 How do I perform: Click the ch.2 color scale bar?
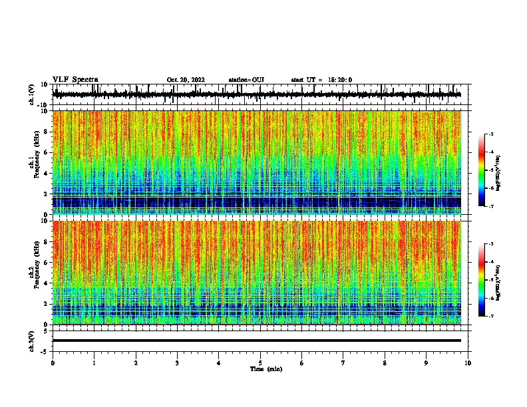(481, 280)
